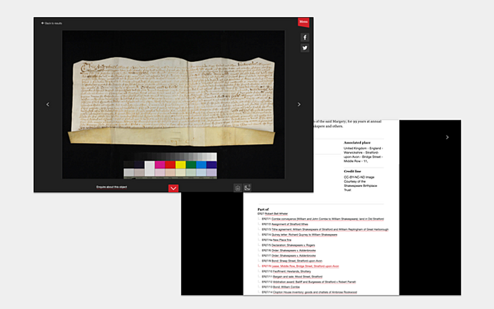Advance the detail panel using its right chevron
The height and width of the screenshot is (309, 494).
pyautogui.click(x=447, y=137)
